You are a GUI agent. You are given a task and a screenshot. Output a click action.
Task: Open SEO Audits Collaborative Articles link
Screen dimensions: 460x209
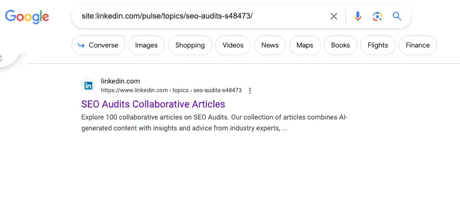pos(153,104)
